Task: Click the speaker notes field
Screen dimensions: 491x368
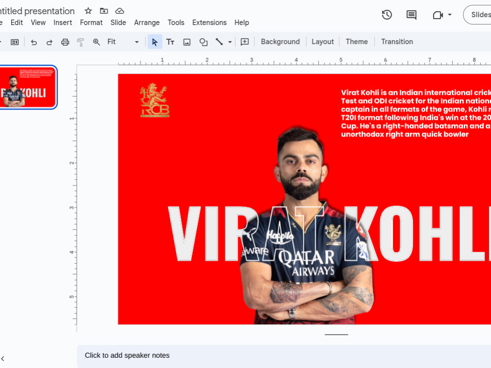Action: [284, 355]
